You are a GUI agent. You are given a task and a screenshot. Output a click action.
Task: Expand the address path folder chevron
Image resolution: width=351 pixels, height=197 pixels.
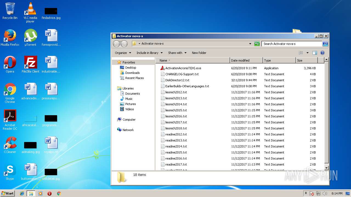click(139, 44)
